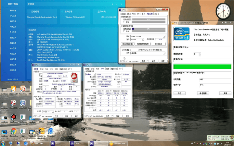Switch to the 图吧工具箱 taskbar button

point(39,144)
